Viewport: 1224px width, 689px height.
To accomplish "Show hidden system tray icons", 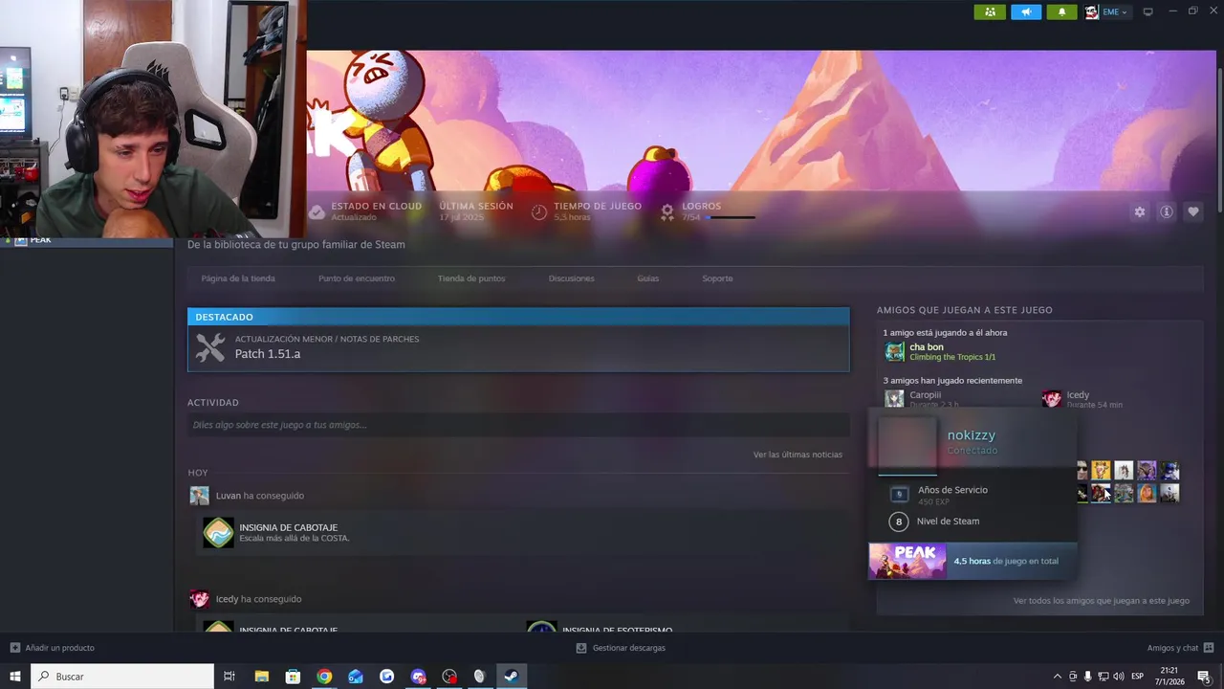I will pyautogui.click(x=1057, y=677).
